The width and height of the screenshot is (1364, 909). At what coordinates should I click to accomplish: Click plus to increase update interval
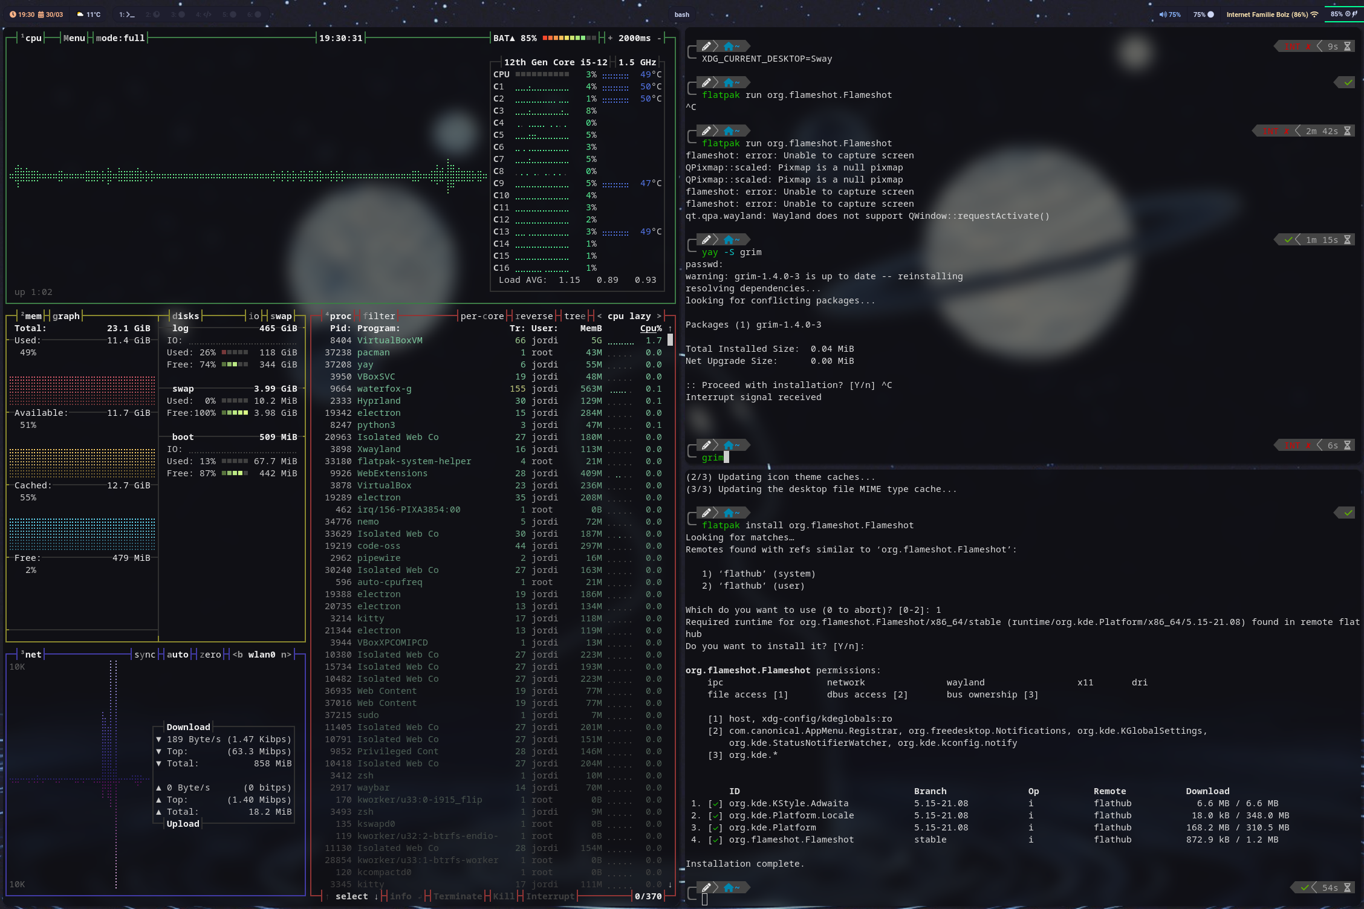(610, 38)
